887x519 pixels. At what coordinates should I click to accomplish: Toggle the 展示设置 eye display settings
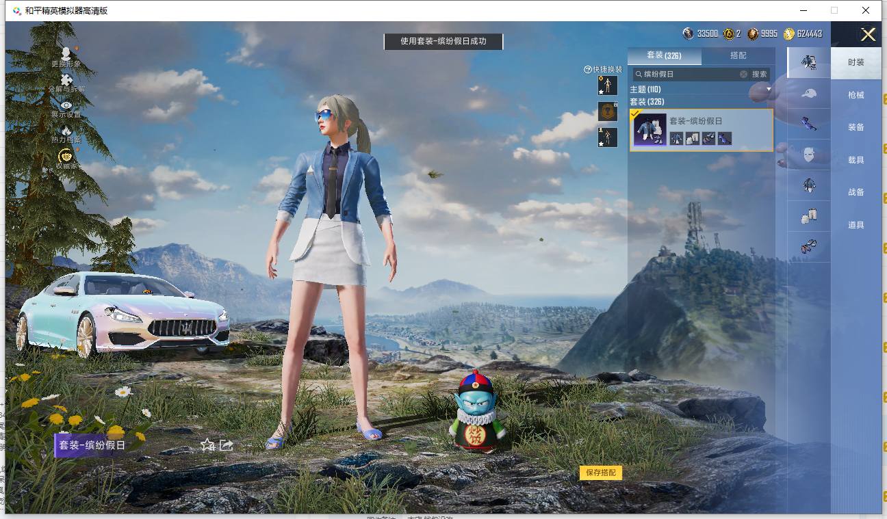point(66,105)
